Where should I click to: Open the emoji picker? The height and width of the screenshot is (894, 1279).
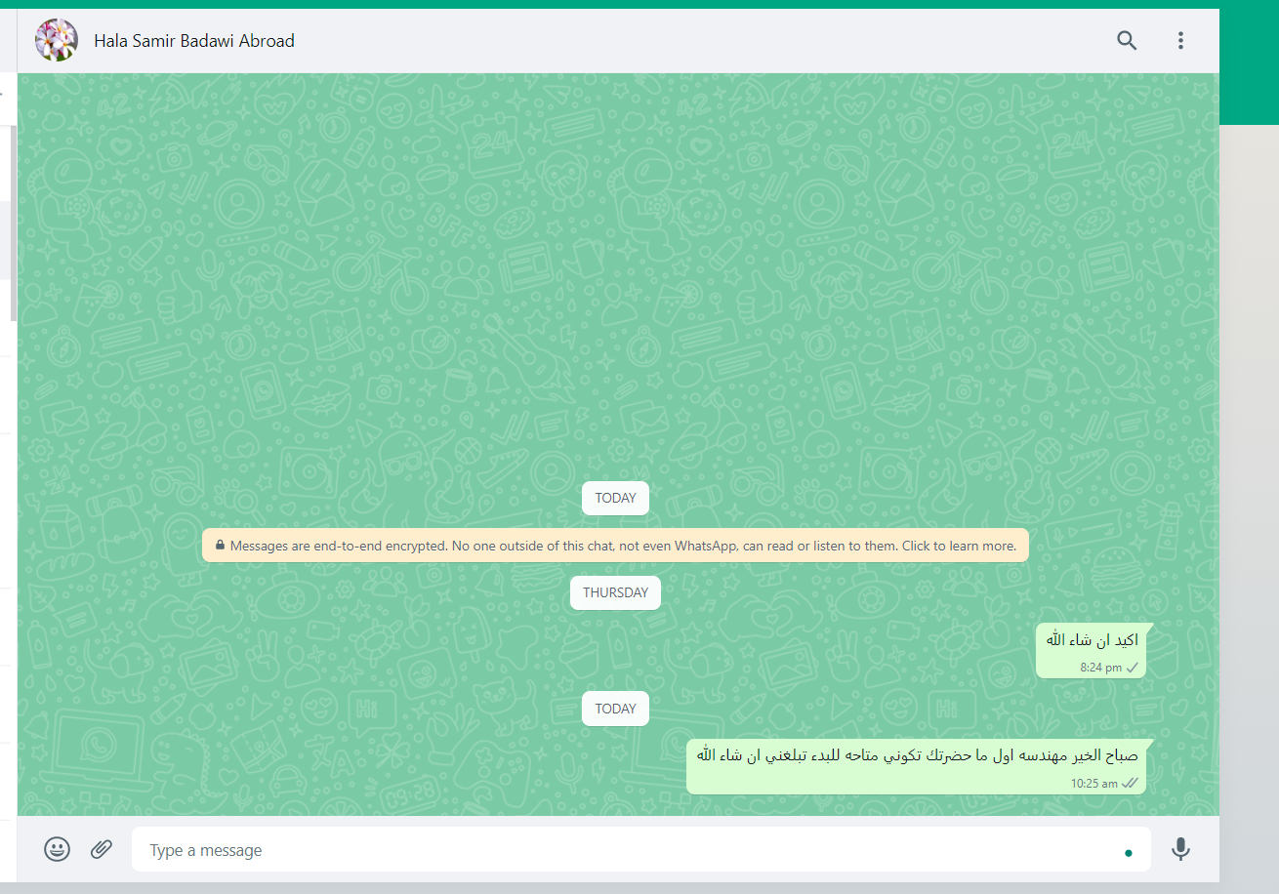click(x=58, y=849)
